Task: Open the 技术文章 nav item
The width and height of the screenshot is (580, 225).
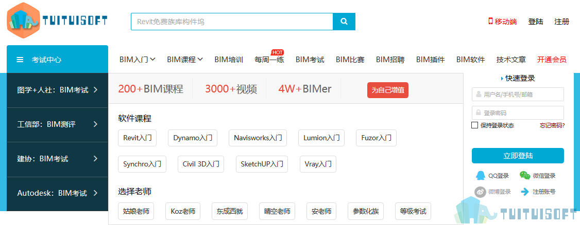Action: [x=511, y=60]
